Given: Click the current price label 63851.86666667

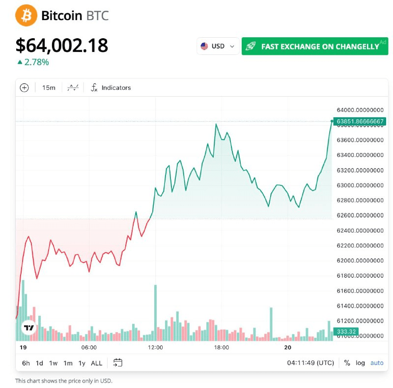Looking at the screenshot, I should click(360, 121).
